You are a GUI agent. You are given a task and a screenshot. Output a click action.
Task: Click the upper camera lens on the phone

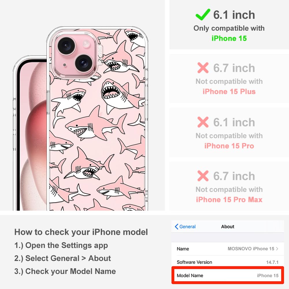66,45
